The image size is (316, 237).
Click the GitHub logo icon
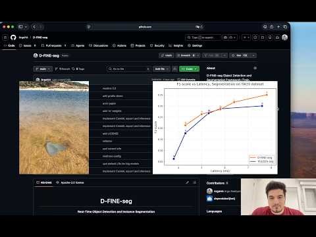[x=13, y=38]
